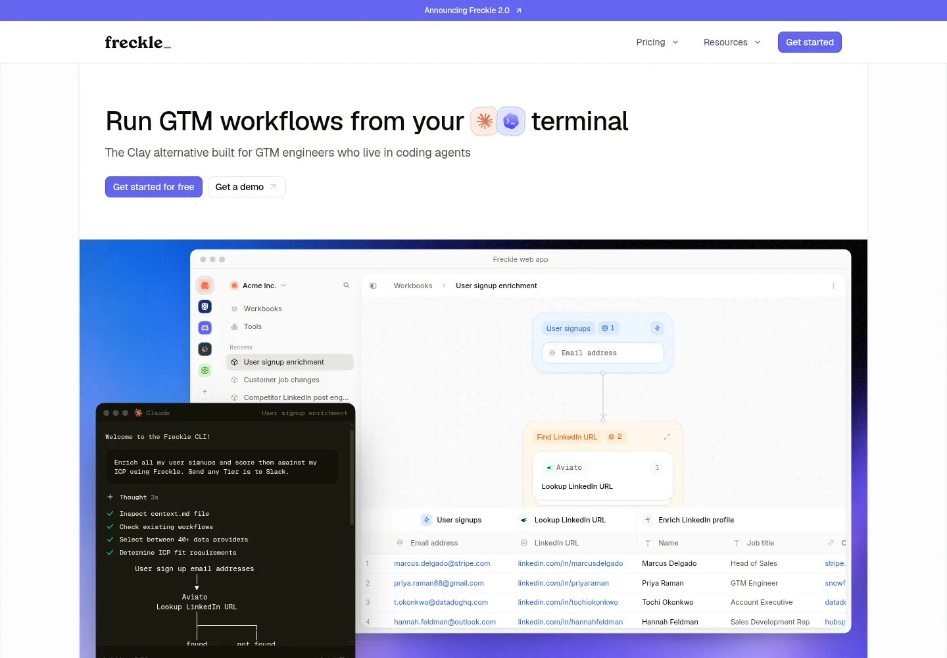Click the search icon in sidebar
This screenshot has width=947, height=658.
pyautogui.click(x=347, y=286)
